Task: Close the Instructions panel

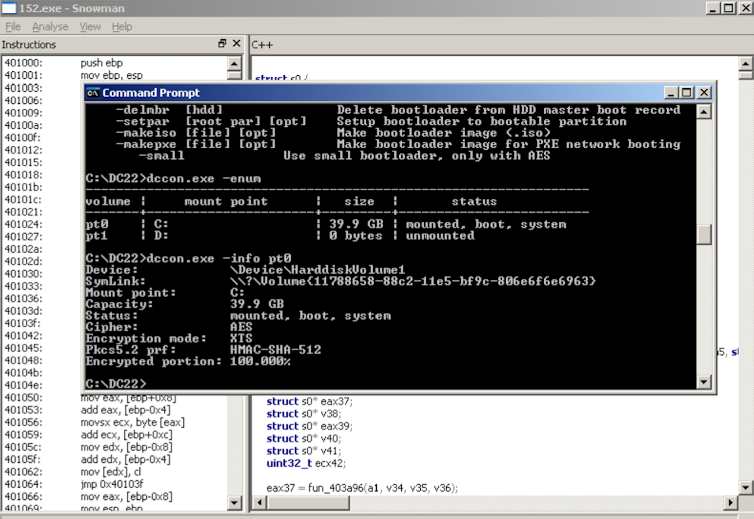Action: pos(237,44)
